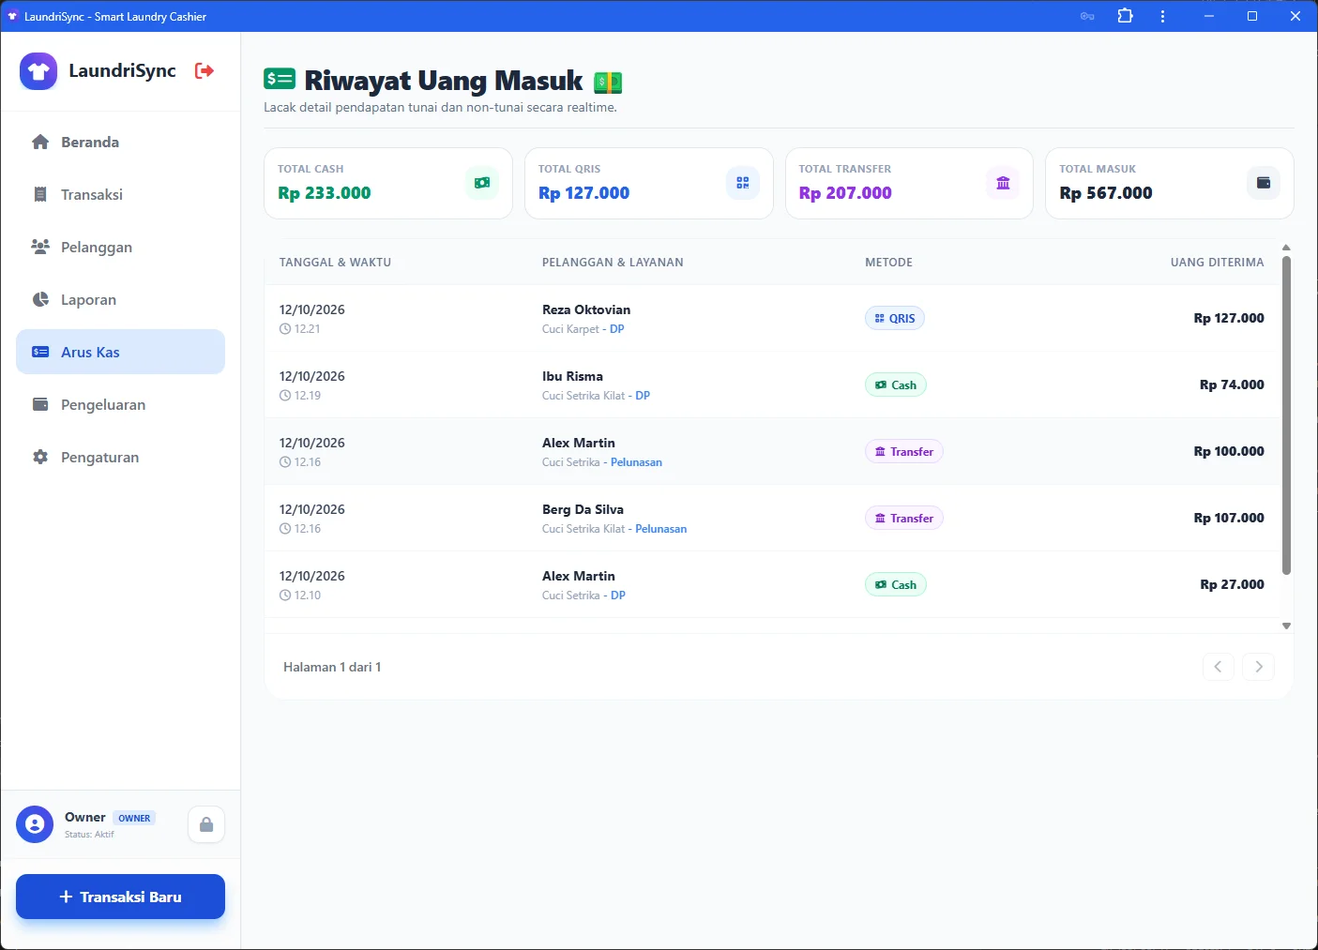Click Cash badge for Ibu Risma

895,385
